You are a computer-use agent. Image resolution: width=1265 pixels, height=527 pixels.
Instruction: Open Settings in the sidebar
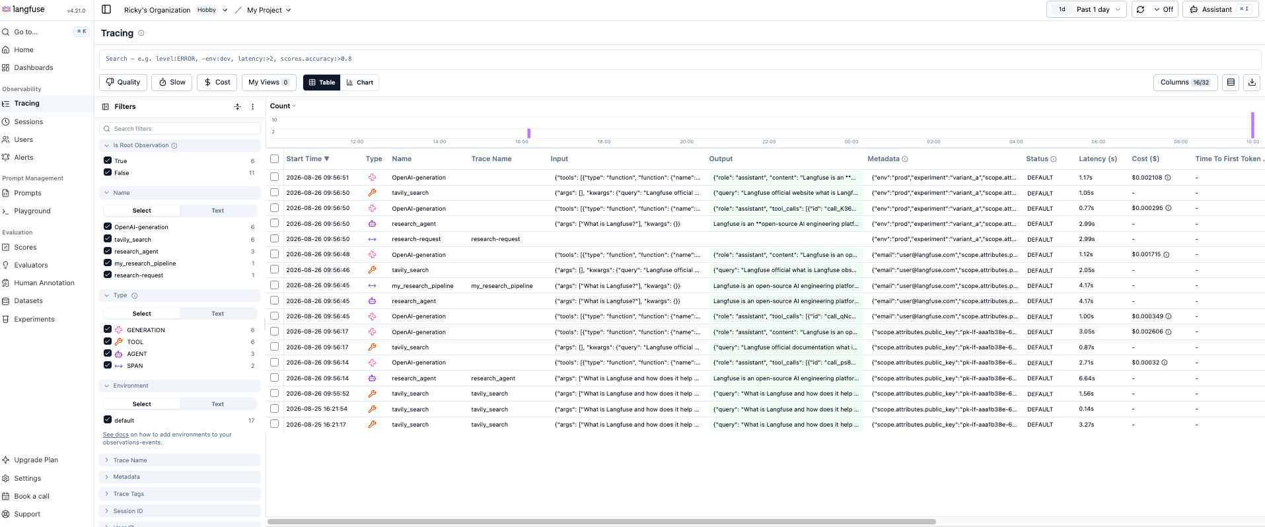[x=27, y=478]
